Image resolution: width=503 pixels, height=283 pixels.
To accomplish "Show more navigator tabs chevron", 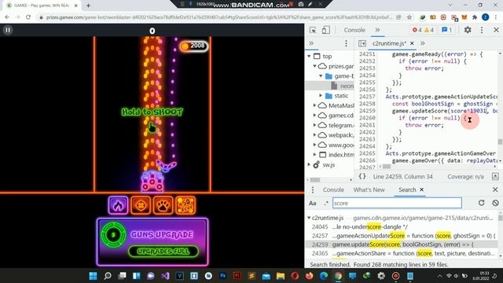I will tap(311, 43).
